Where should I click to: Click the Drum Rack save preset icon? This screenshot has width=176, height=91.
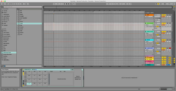coord(73,69)
